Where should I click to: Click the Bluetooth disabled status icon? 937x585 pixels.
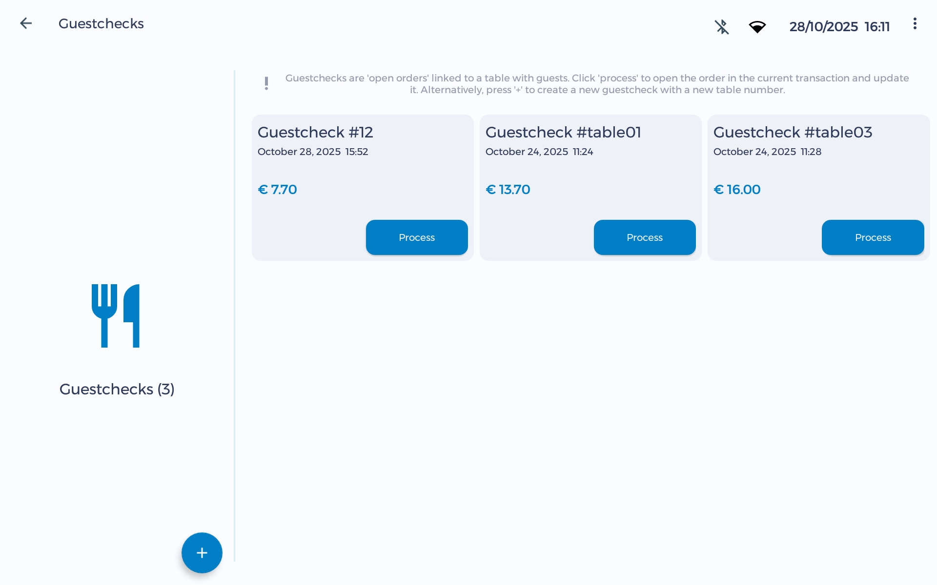(722, 27)
